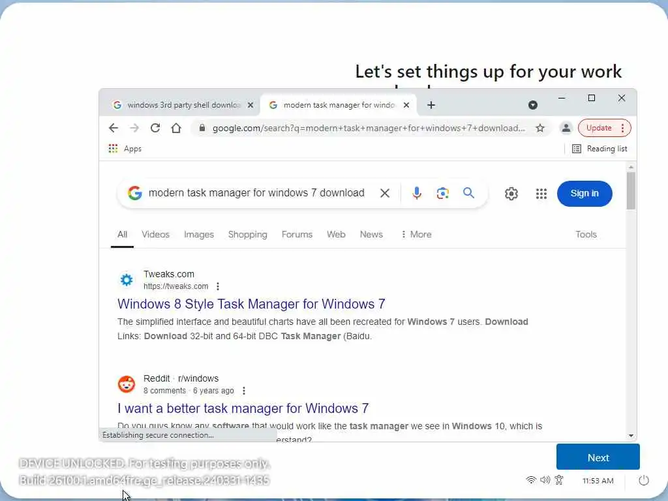This screenshot has height=501, width=668.
Task: Switch to Web results
Action: 336,234
